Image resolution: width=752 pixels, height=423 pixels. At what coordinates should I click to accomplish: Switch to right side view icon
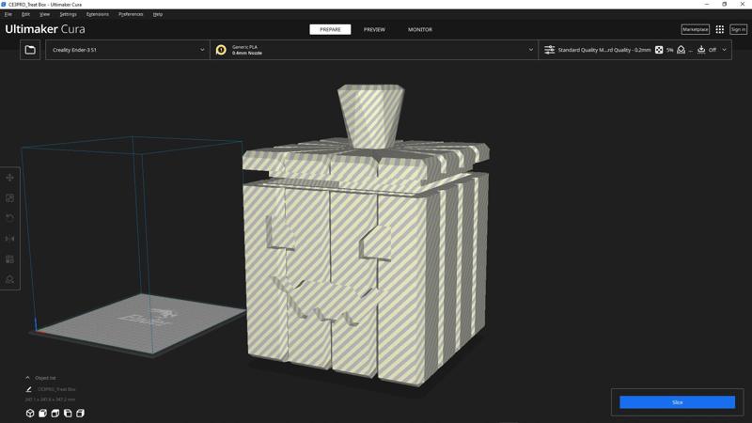point(80,413)
